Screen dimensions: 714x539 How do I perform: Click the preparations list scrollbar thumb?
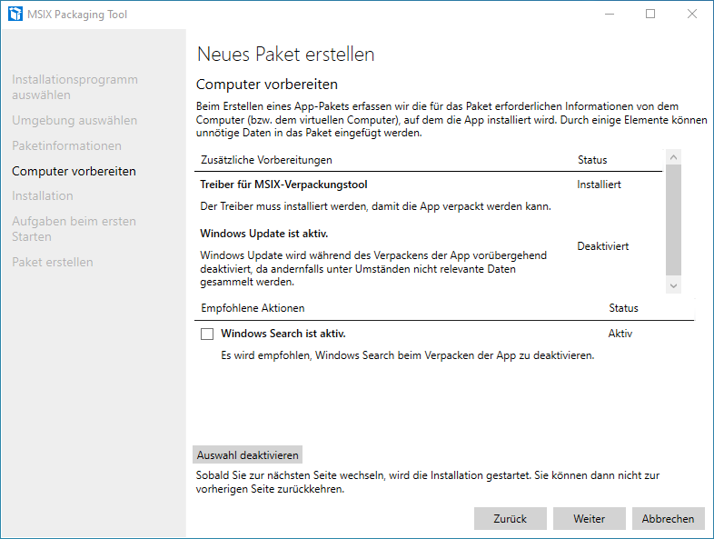tap(673, 220)
